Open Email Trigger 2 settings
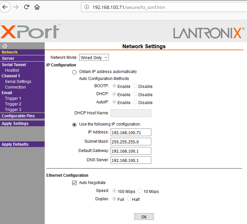 (13, 104)
